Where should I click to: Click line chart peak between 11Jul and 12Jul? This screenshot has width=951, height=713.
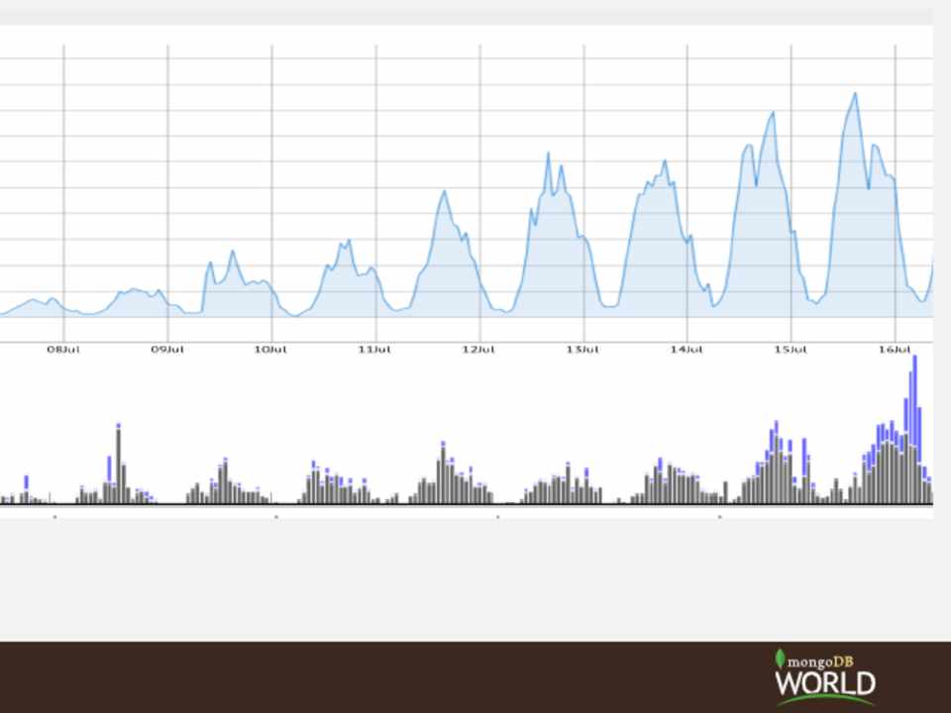pos(444,191)
